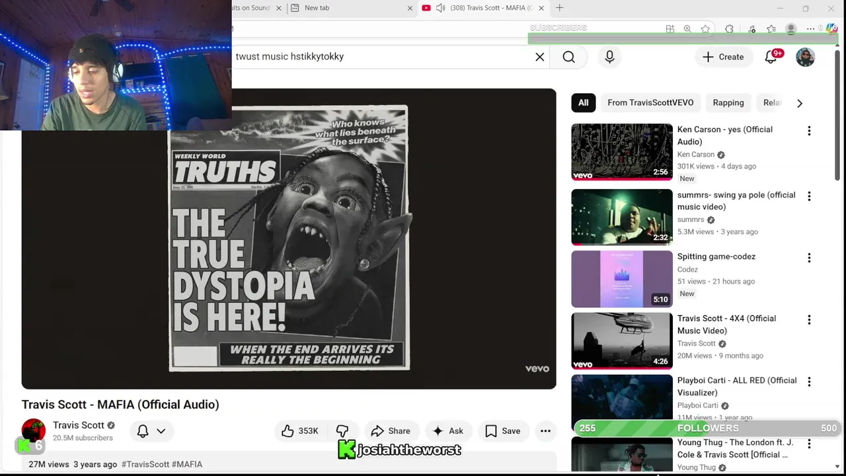Open Ken Carson - yes (Official Audio) title
This screenshot has height=476, width=846.
[725, 136]
